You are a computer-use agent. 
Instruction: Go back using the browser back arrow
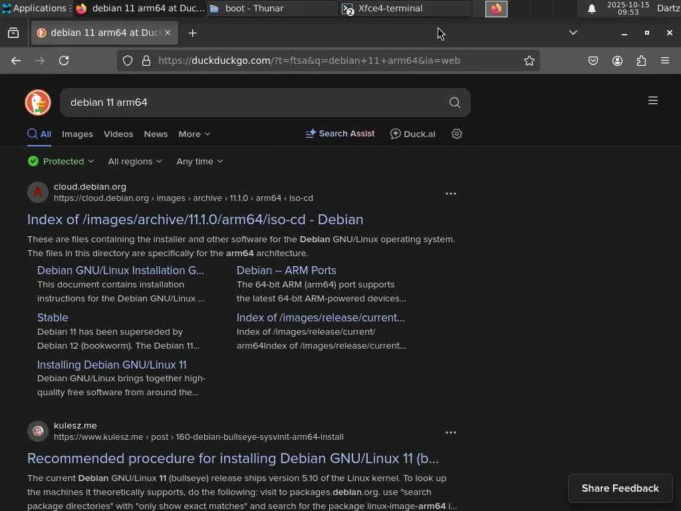point(16,61)
